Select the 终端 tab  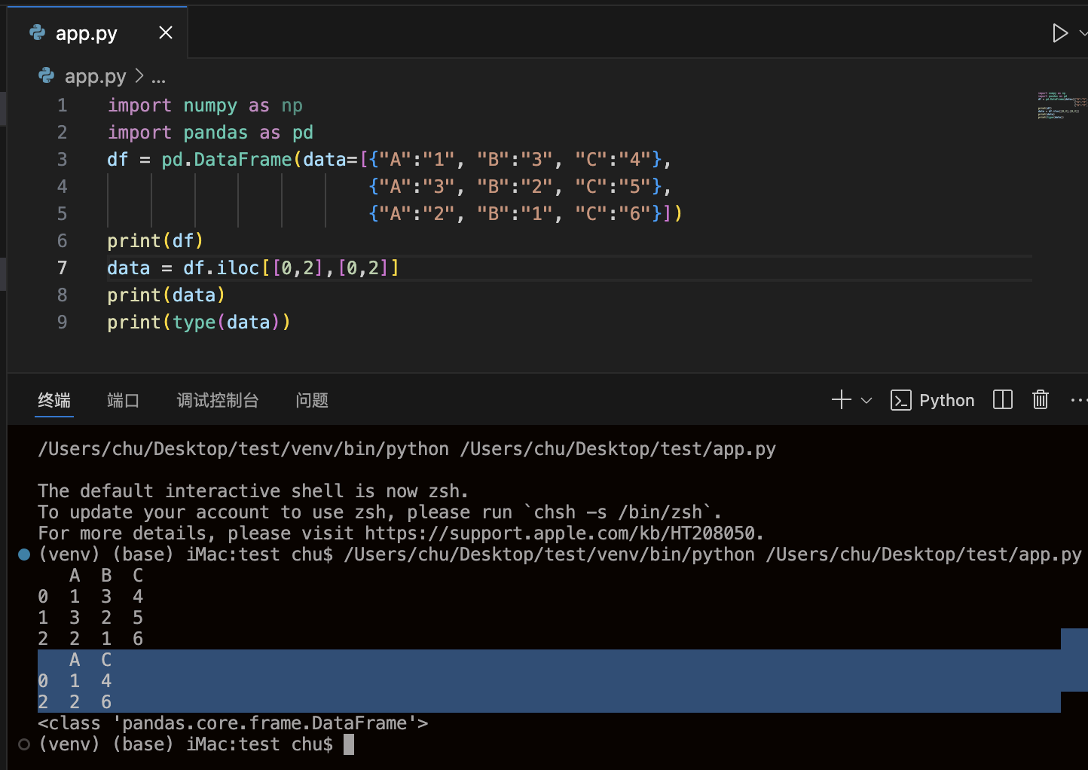(x=54, y=400)
